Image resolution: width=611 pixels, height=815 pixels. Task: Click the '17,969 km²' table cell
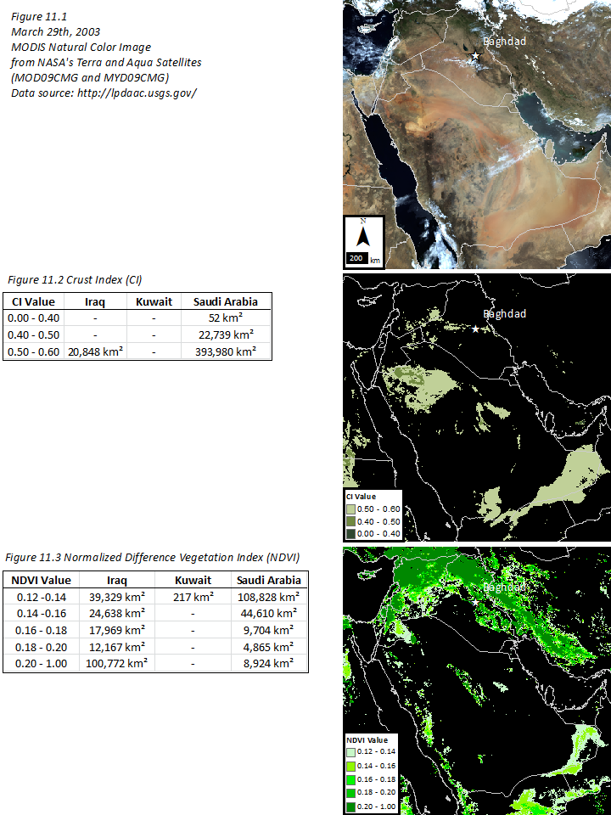pyautogui.click(x=117, y=630)
